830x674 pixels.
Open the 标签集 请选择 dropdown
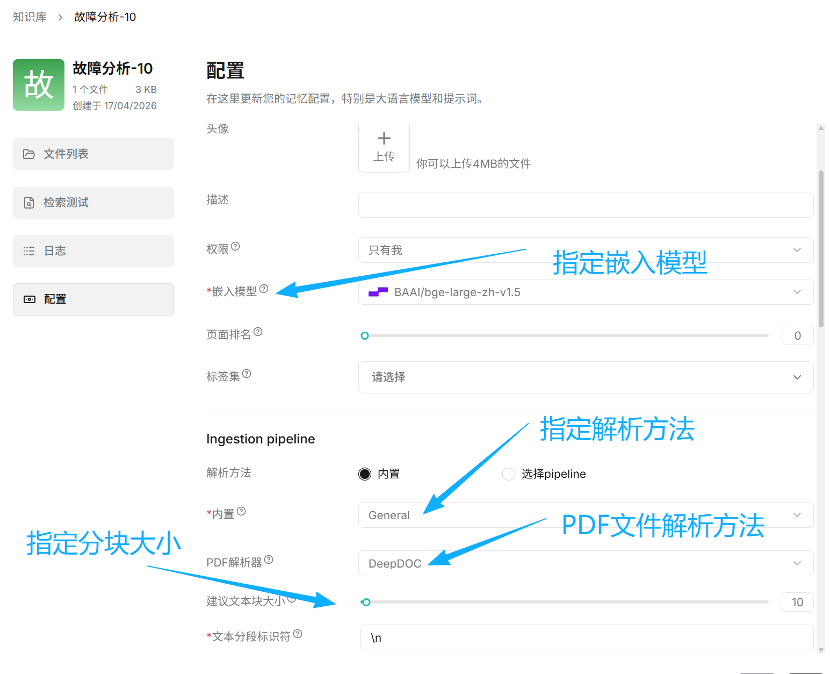[x=586, y=377]
